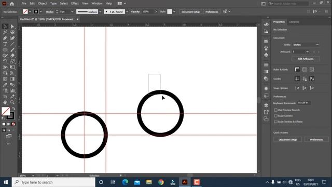This screenshot has width=332, height=187.
Task: Open Uniform variable width profile dropdown
Action: 100,11
